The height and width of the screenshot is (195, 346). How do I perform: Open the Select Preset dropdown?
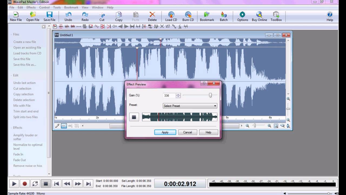(190, 106)
